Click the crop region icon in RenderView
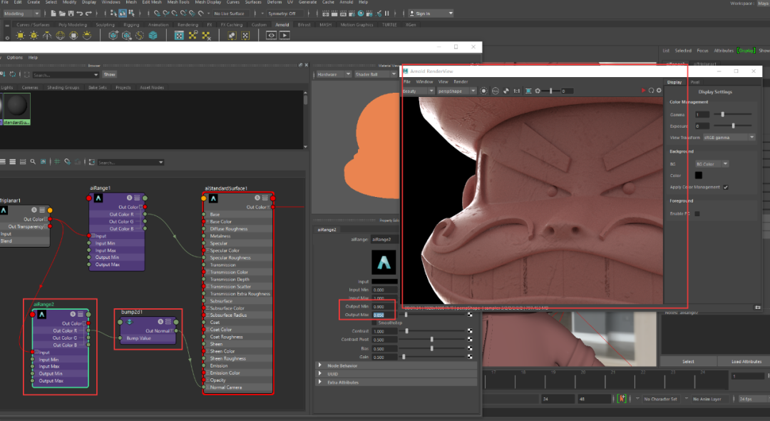 tap(528, 91)
